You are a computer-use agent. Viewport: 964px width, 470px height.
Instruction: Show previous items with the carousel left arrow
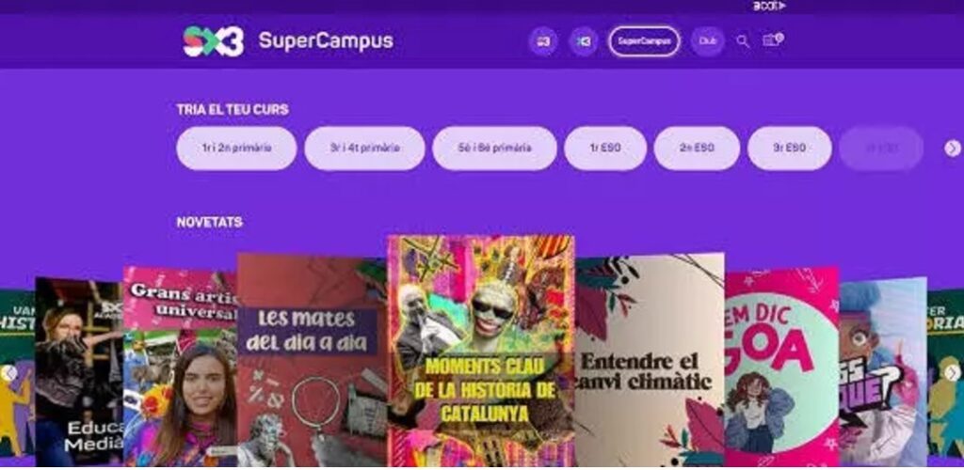click(x=8, y=372)
